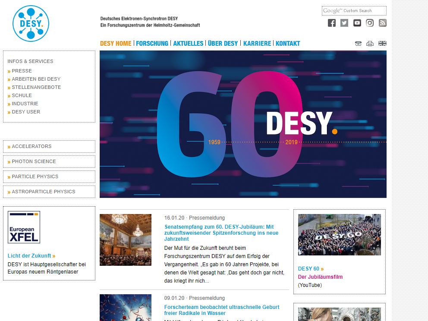Open the KARRIERE menu item
This screenshot has width=428, height=321.
[257, 44]
